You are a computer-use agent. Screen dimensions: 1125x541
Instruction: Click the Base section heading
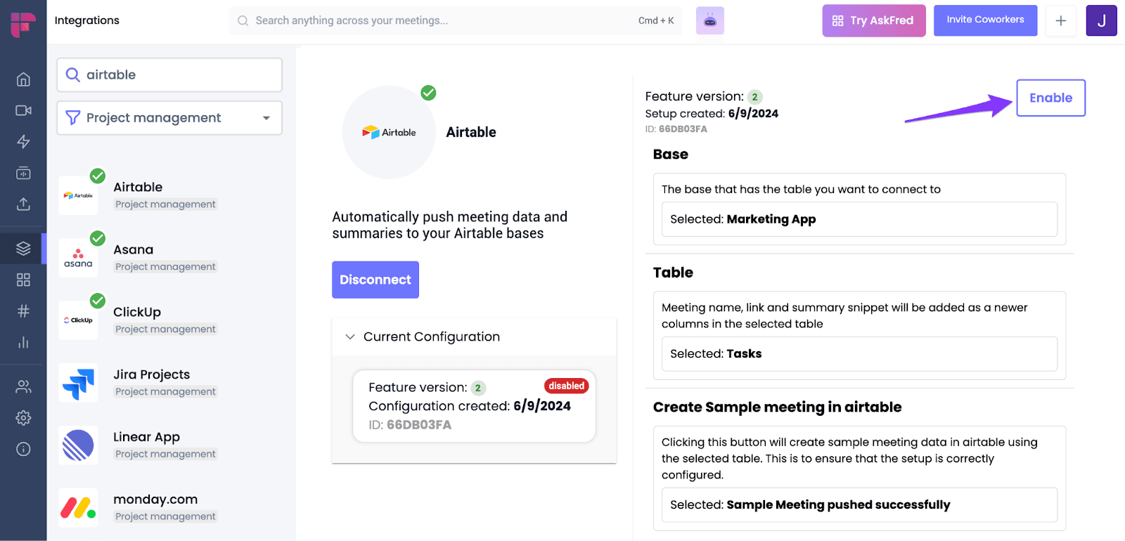pyautogui.click(x=671, y=155)
